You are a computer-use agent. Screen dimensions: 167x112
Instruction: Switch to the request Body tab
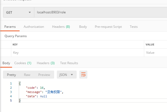[83, 27]
